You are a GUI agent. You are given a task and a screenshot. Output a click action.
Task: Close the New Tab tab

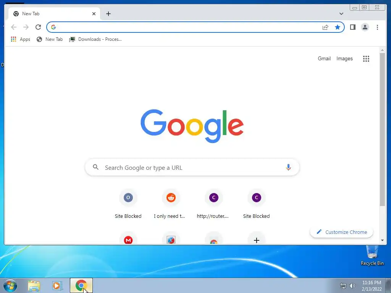pos(94,14)
